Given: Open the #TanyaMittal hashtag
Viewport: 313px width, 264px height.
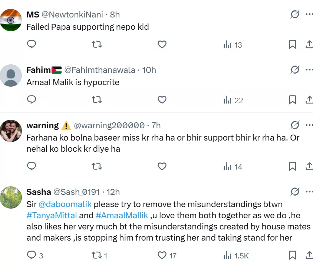Looking at the screenshot, I should 52,215.
